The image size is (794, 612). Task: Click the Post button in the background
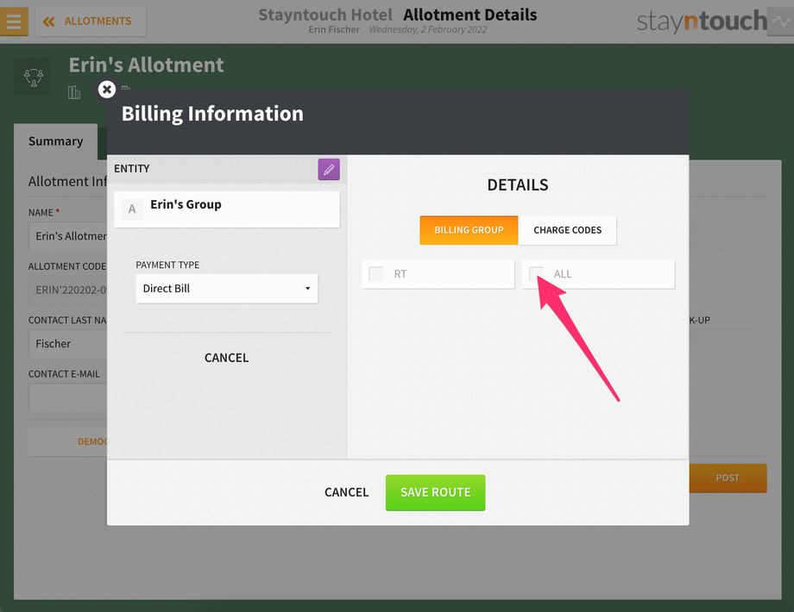tap(728, 478)
